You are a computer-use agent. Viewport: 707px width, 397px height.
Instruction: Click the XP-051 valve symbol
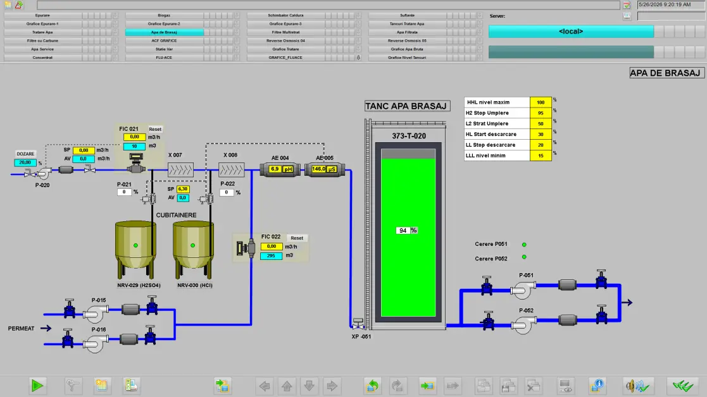point(358,324)
